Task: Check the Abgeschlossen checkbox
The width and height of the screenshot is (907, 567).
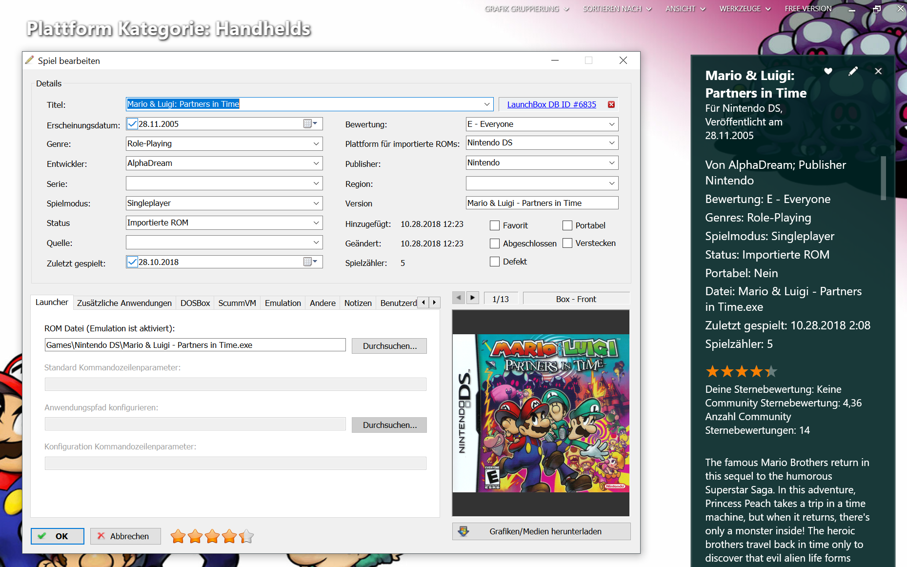Action: click(x=495, y=243)
